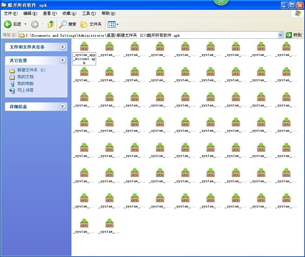This screenshot has width=305, height=257.
Task: Open the 查看(V) menu
Action: [x=50, y=13]
